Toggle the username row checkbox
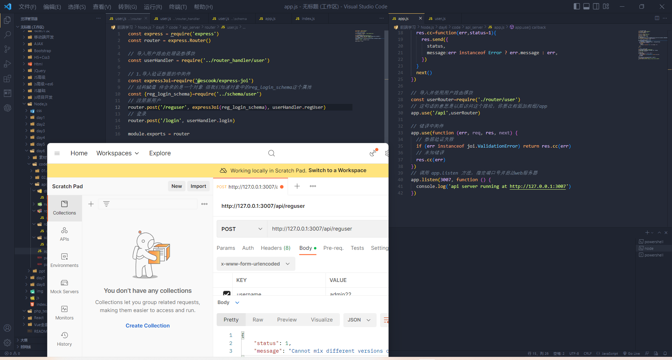 point(227,293)
